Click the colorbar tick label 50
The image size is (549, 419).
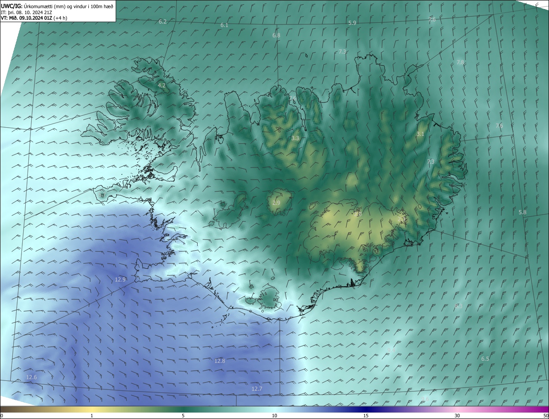[546, 416]
